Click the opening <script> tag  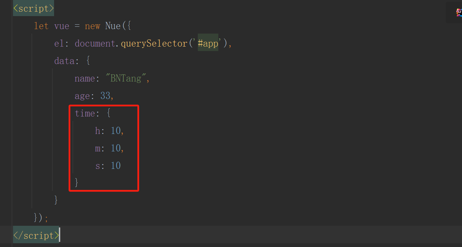(34, 8)
